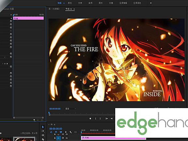Click timeline ruler at 00:00:01:00
The width and height of the screenshot is (188, 141).
tap(94, 130)
